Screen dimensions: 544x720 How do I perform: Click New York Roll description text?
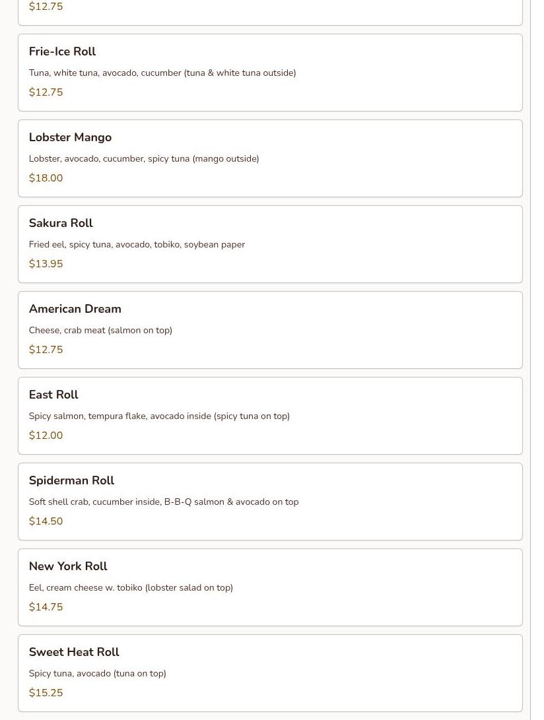[x=131, y=587]
